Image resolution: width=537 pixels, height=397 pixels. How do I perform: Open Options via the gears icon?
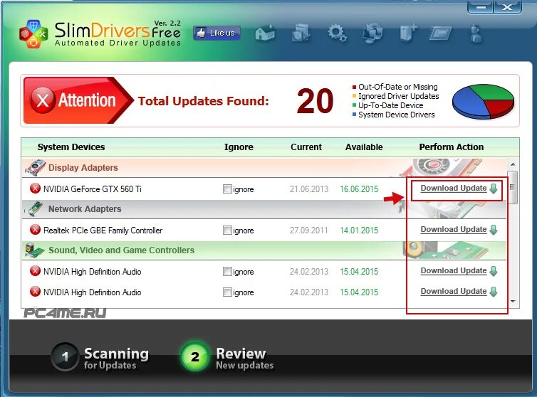[337, 33]
